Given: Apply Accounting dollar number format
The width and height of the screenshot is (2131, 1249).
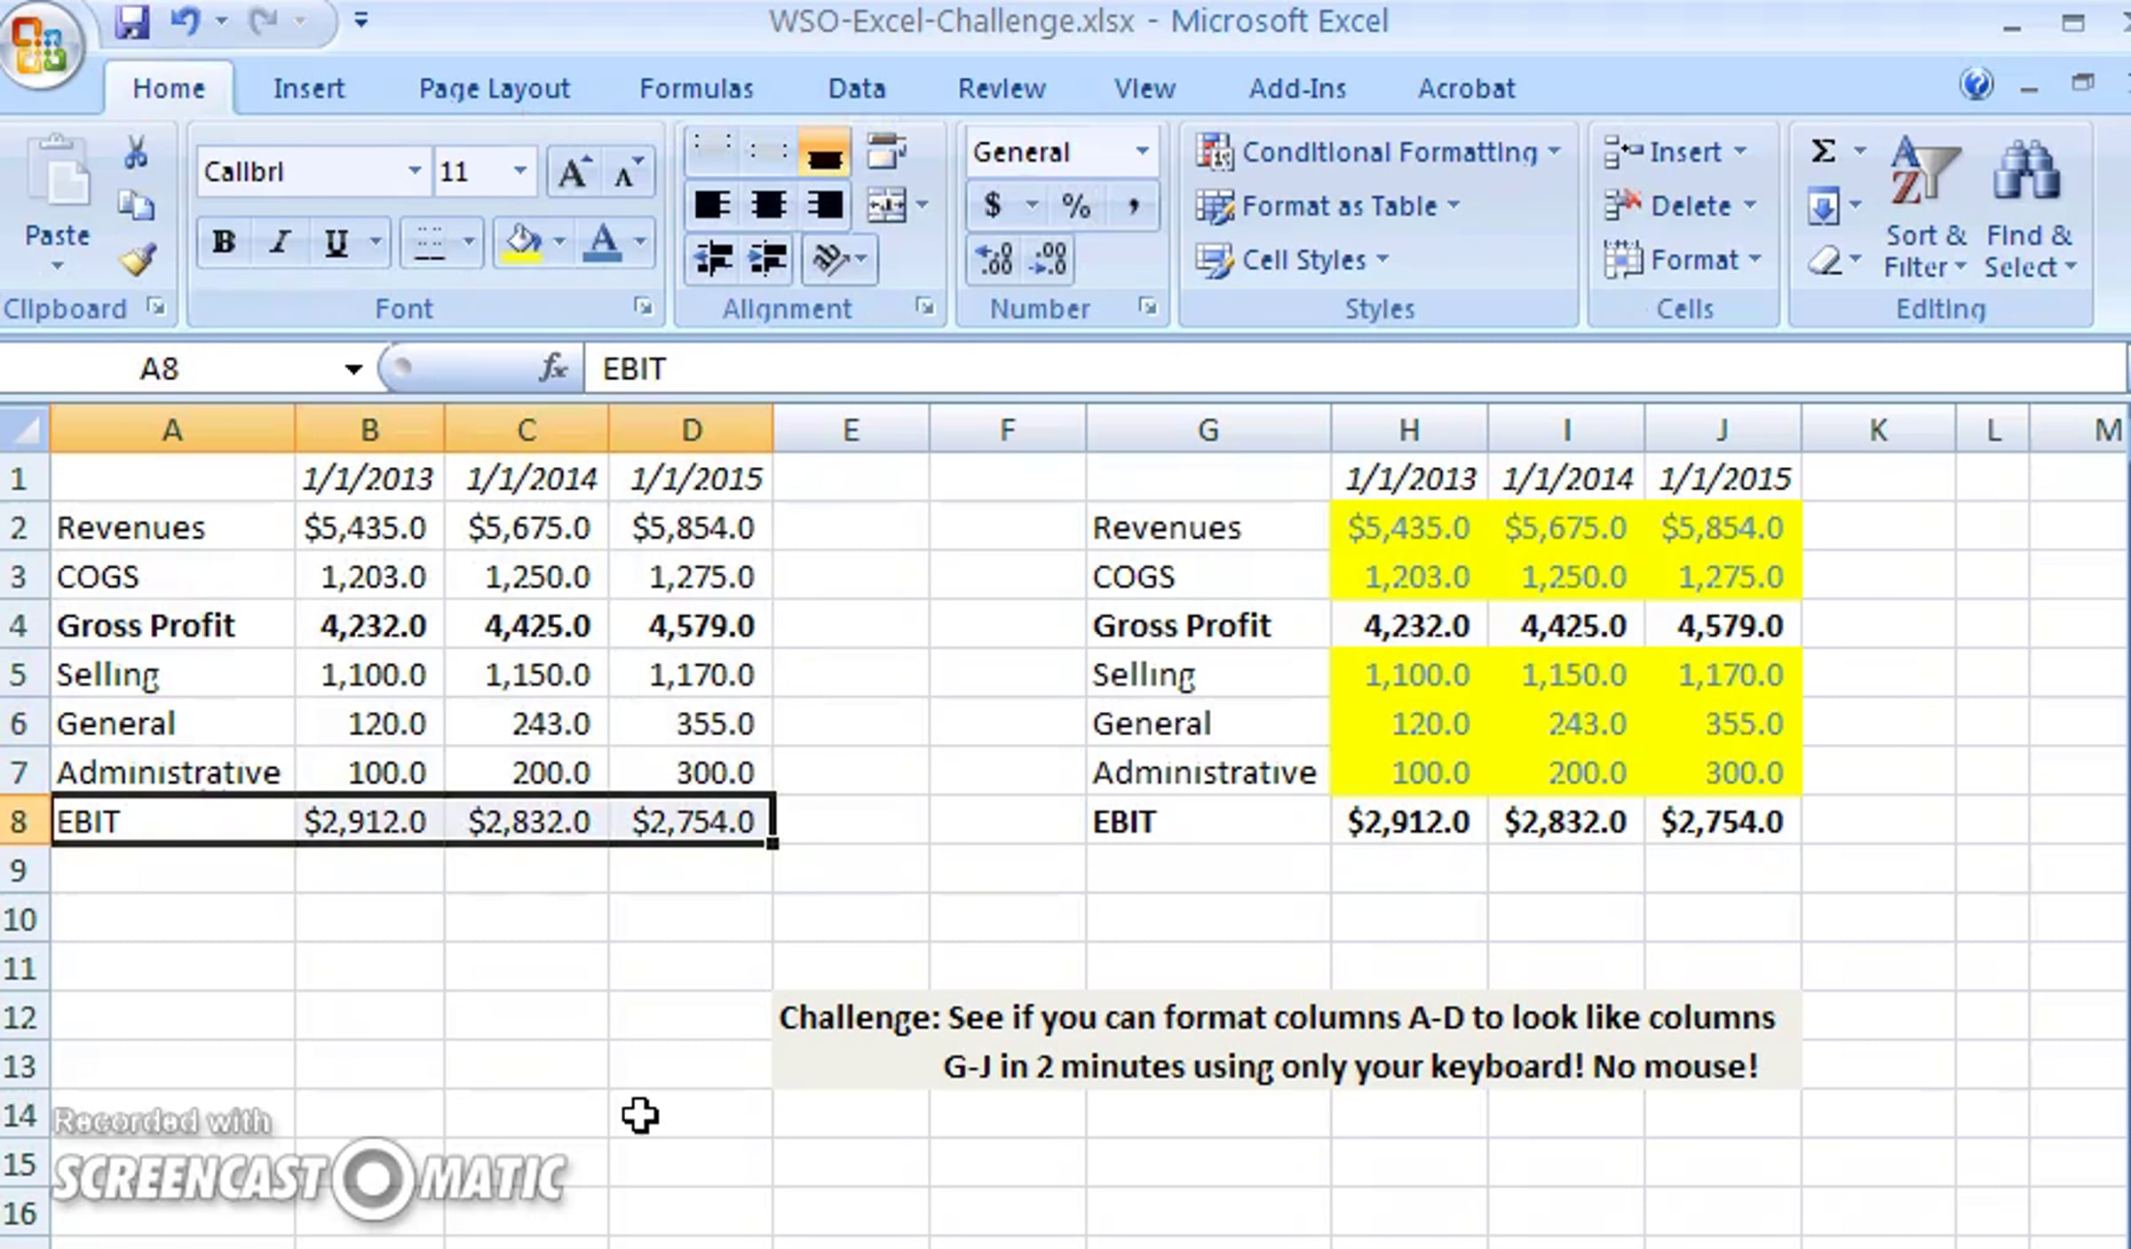Looking at the screenshot, I should [x=993, y=206].
